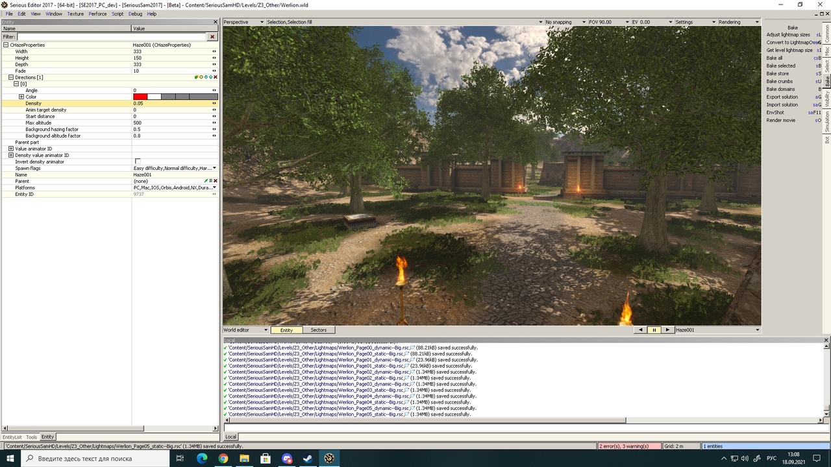The width and height of the screenshot is (831, 467).
Task: Click the Windows taskbar search box
Action: point(95,459)
